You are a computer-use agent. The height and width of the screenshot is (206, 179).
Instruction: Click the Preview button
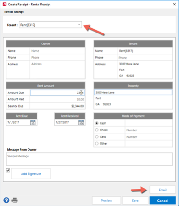(x=106, y=201)
